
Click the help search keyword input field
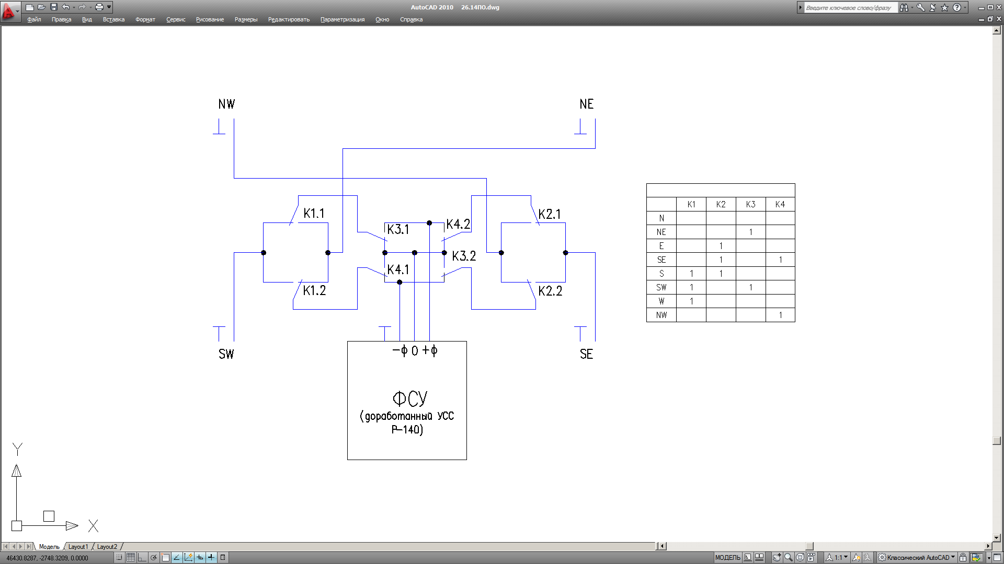coord(850,7)
